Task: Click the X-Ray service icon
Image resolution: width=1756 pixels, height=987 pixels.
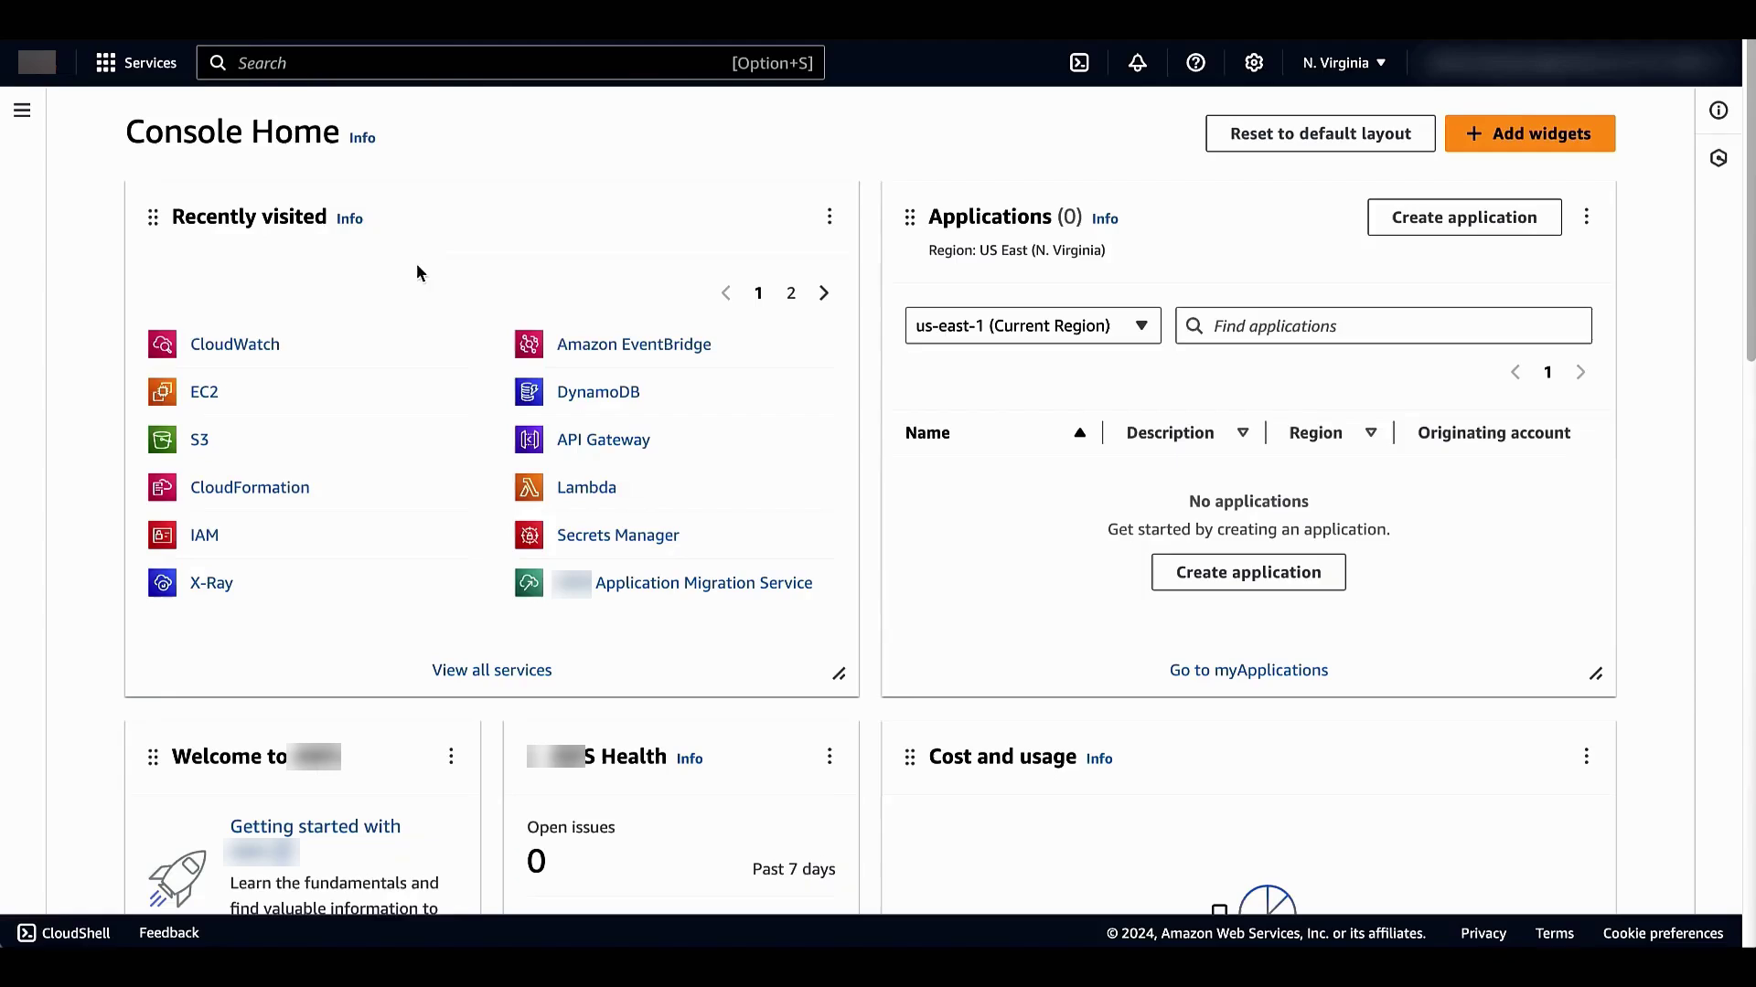Action: tap(162, 582)
